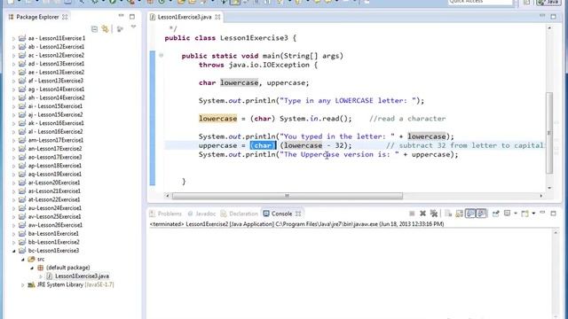Clear the console output

pos(448,214)
